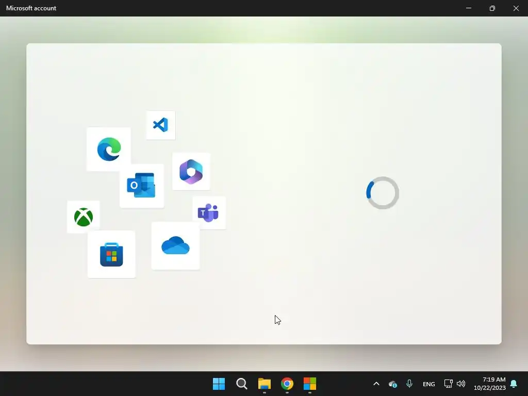The width and height of the screenshot is (528, 396).
Task: Open network settings from tray icon
Action: [x=448, y=384]
